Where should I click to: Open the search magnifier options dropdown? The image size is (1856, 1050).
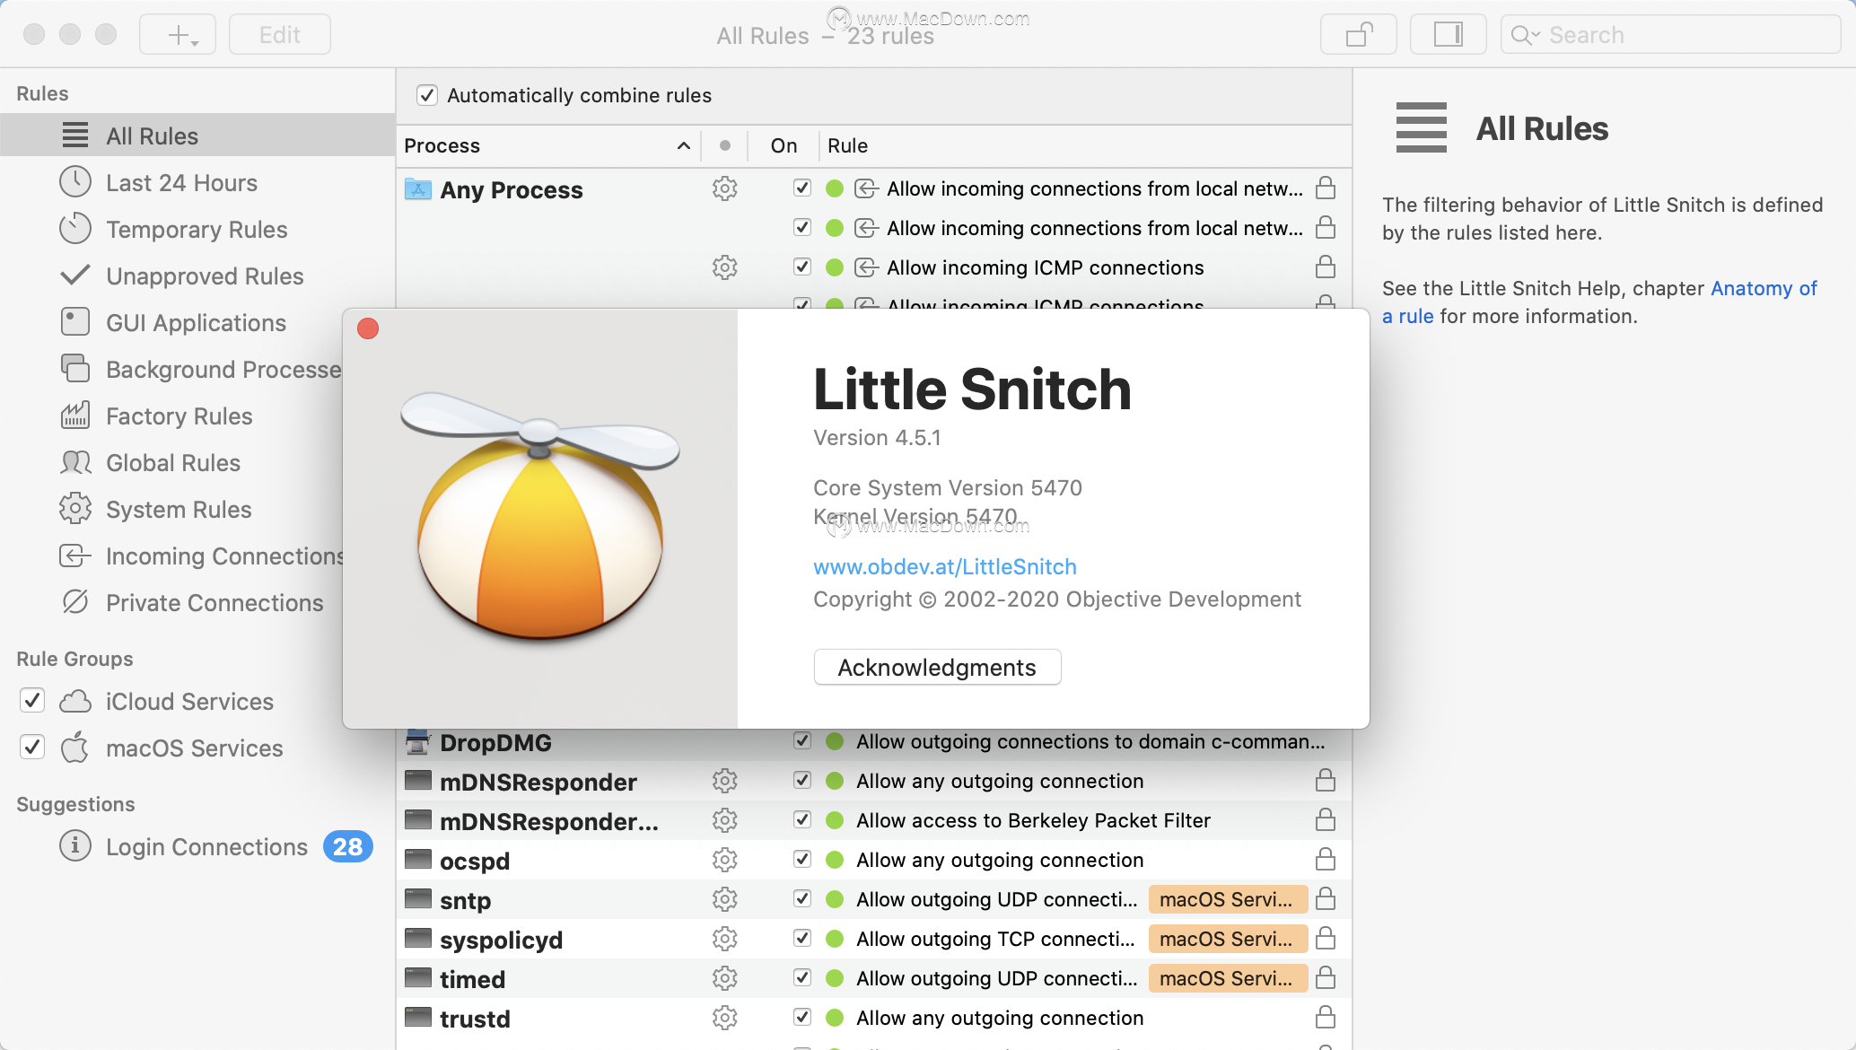click(x=1525, y=35)
